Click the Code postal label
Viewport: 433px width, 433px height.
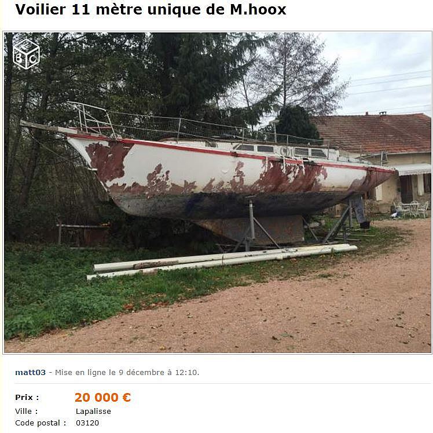tap(41, 423)
